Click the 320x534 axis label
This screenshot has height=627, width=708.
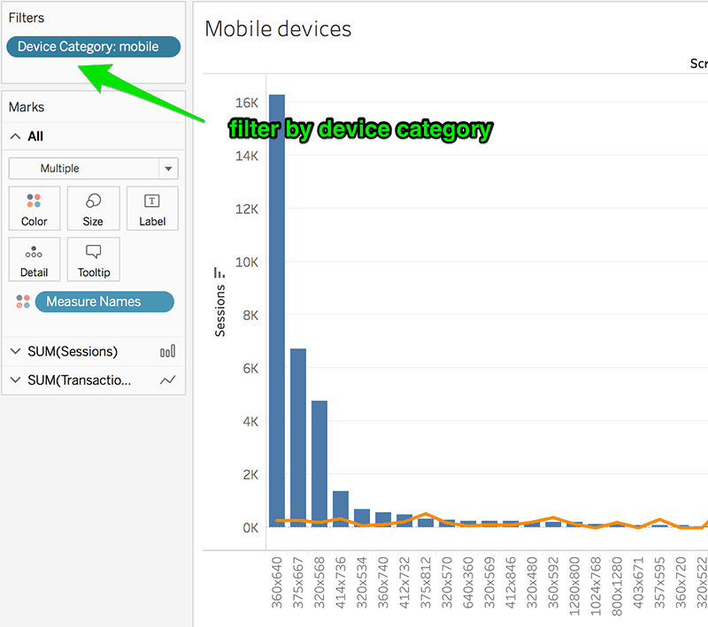tap(362, 583)
